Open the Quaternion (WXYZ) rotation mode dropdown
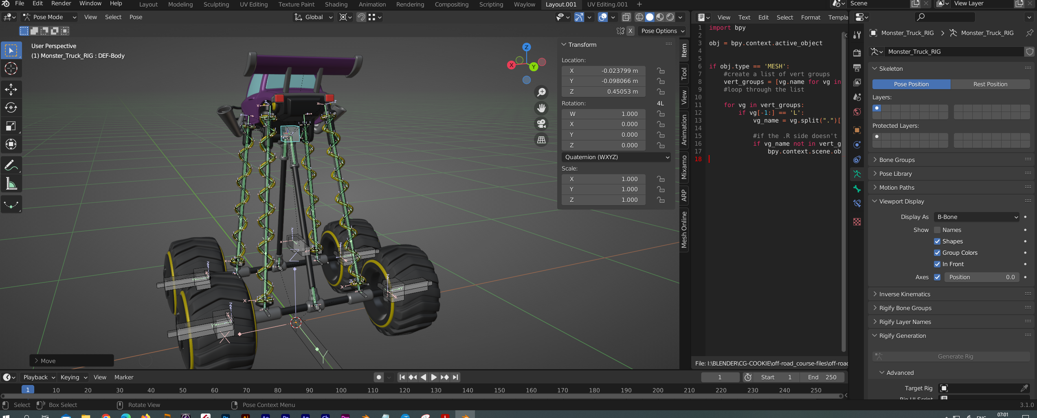 pyautogui.click(x=616, y=157)
